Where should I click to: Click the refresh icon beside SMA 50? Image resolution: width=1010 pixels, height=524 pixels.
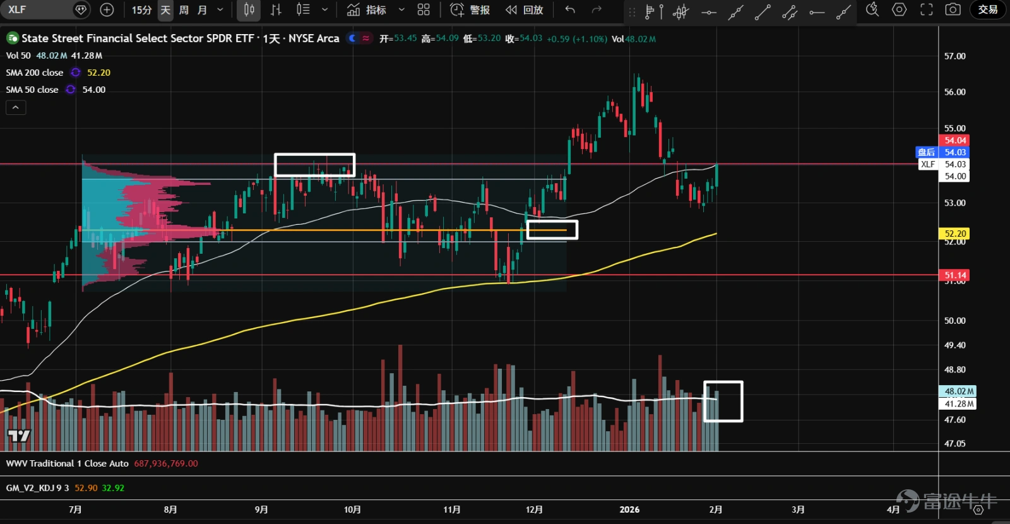coord(71,90)
